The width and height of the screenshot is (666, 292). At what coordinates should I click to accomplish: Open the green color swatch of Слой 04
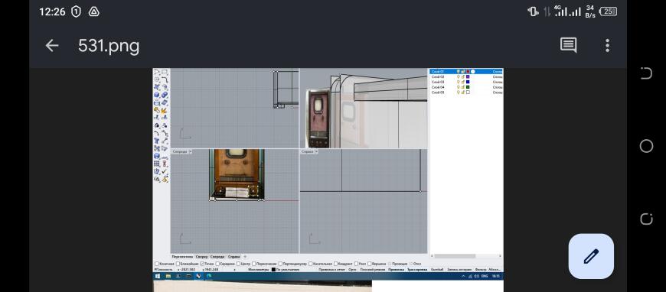tap(468, 87)
